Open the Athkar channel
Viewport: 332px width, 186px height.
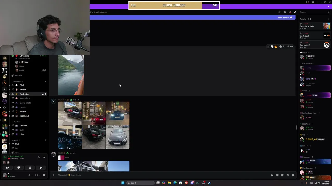[x=28, y=112]
